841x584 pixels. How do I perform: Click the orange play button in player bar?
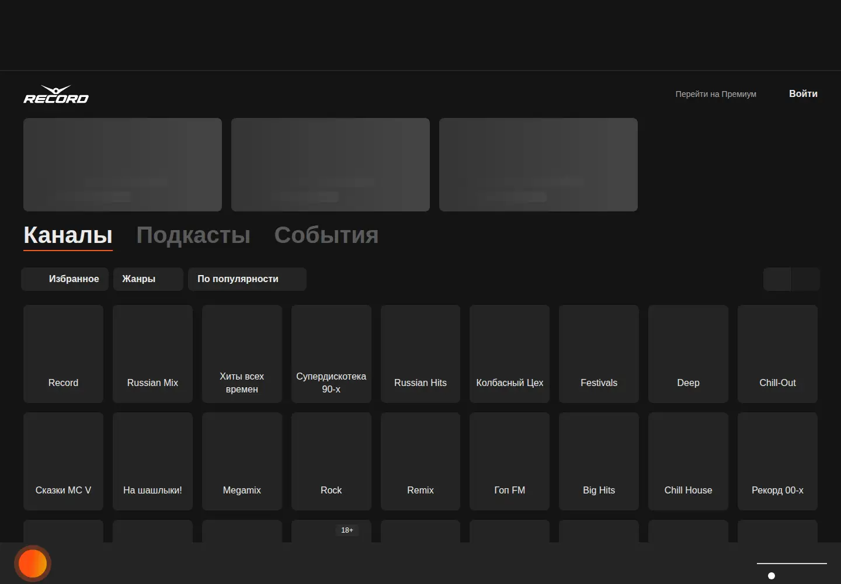coord(33,564)
